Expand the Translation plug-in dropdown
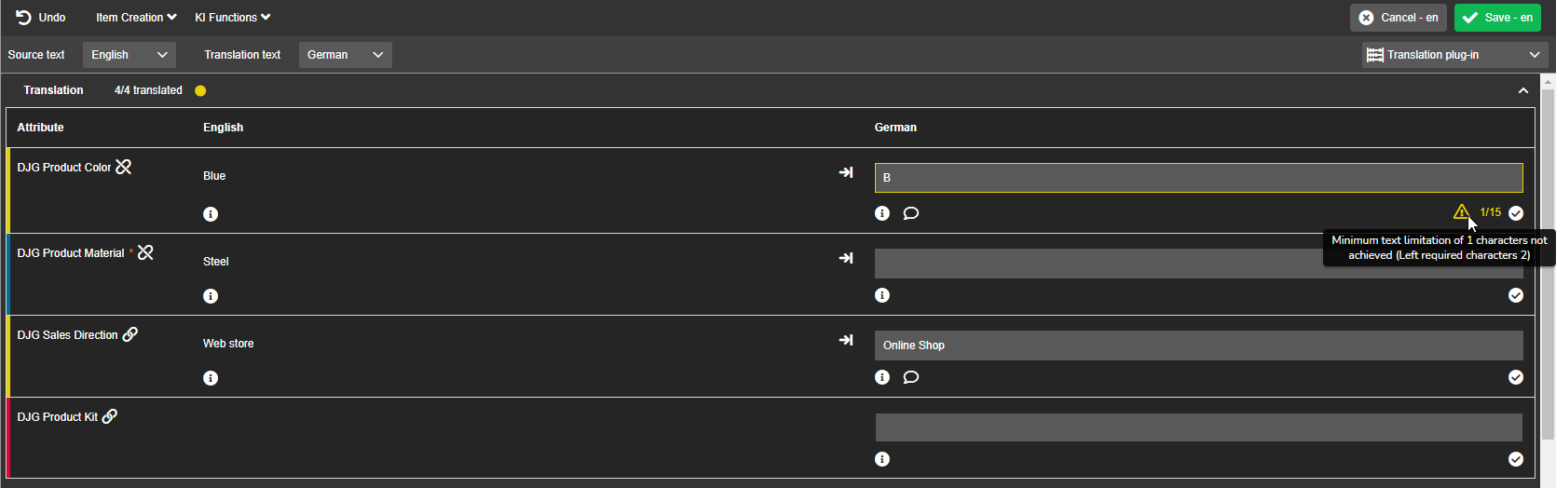Screen dimensions: 1556x488 pyautogui.click(x=1454, y=55)
